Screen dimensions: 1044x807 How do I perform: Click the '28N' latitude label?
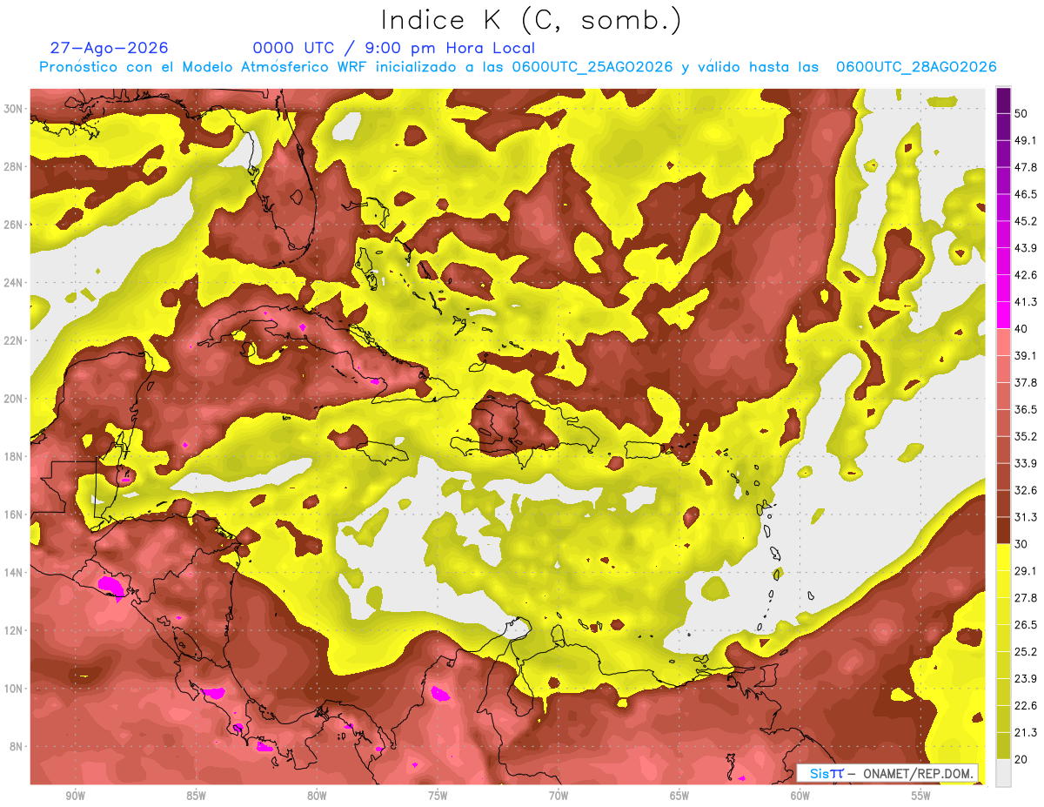click(13, 166)
